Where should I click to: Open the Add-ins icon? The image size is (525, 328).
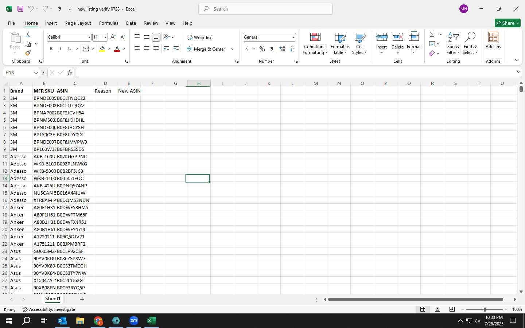(493, 40)
